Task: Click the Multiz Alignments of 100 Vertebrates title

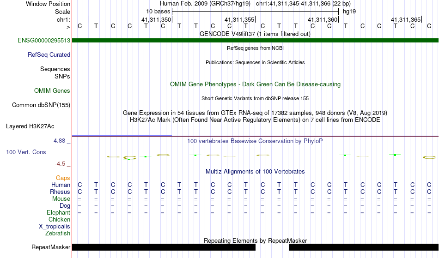Action: pyautogui.click(x=255, y=172)
